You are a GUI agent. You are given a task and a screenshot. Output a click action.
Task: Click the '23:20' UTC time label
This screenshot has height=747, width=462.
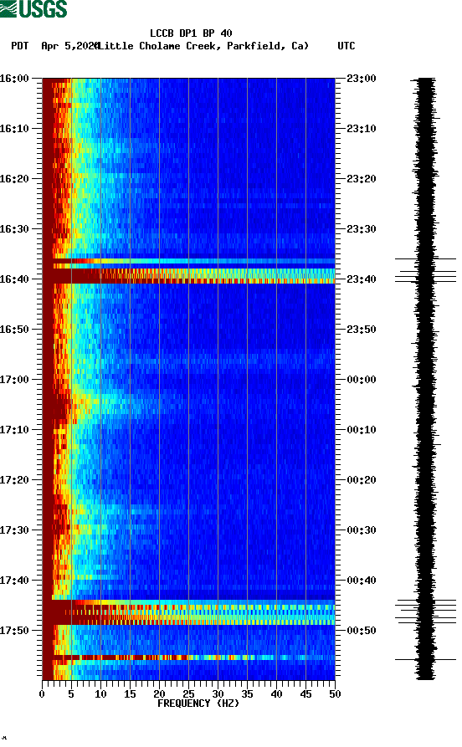pyautogui.click(x=362, y=179)
